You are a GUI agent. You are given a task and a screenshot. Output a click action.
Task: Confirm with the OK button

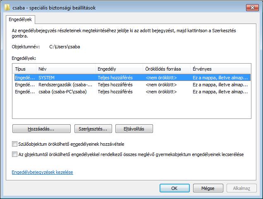(175, 188)
